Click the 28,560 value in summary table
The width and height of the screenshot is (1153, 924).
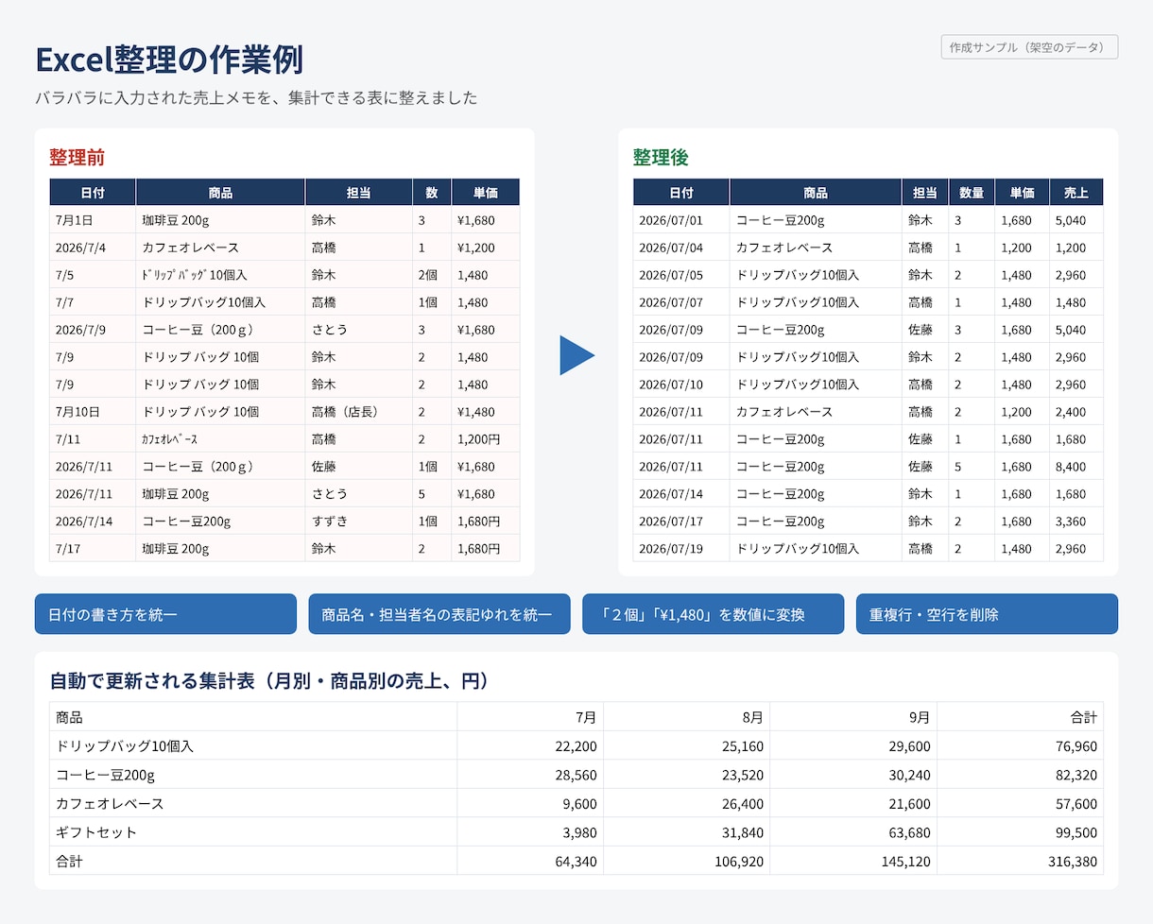click(x=530, y=775)
